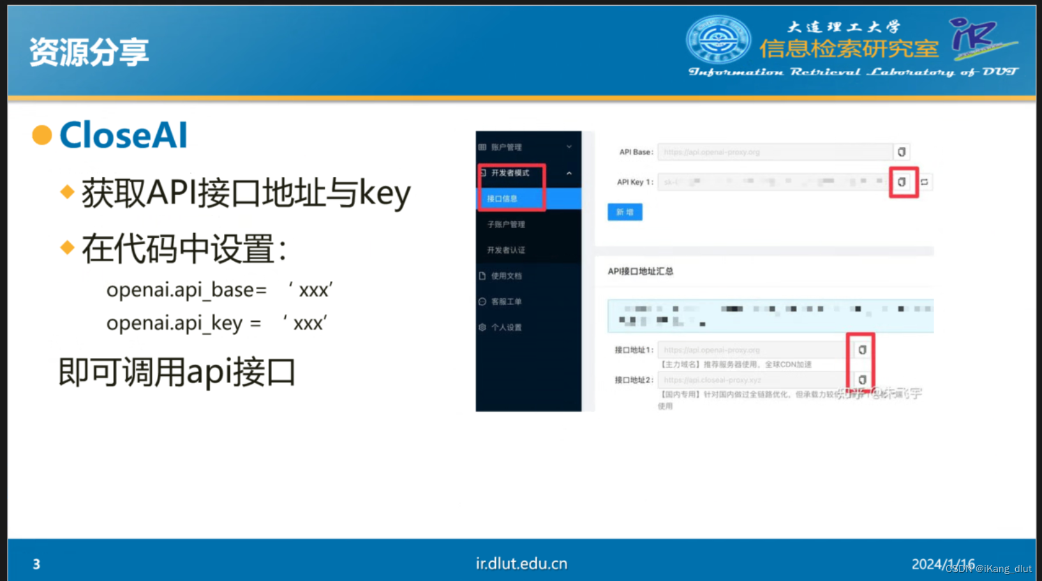Click the 使用文档 document icon
Image resolution: width=1042 pixels, height=581 pixels.
tap(482, 276)
